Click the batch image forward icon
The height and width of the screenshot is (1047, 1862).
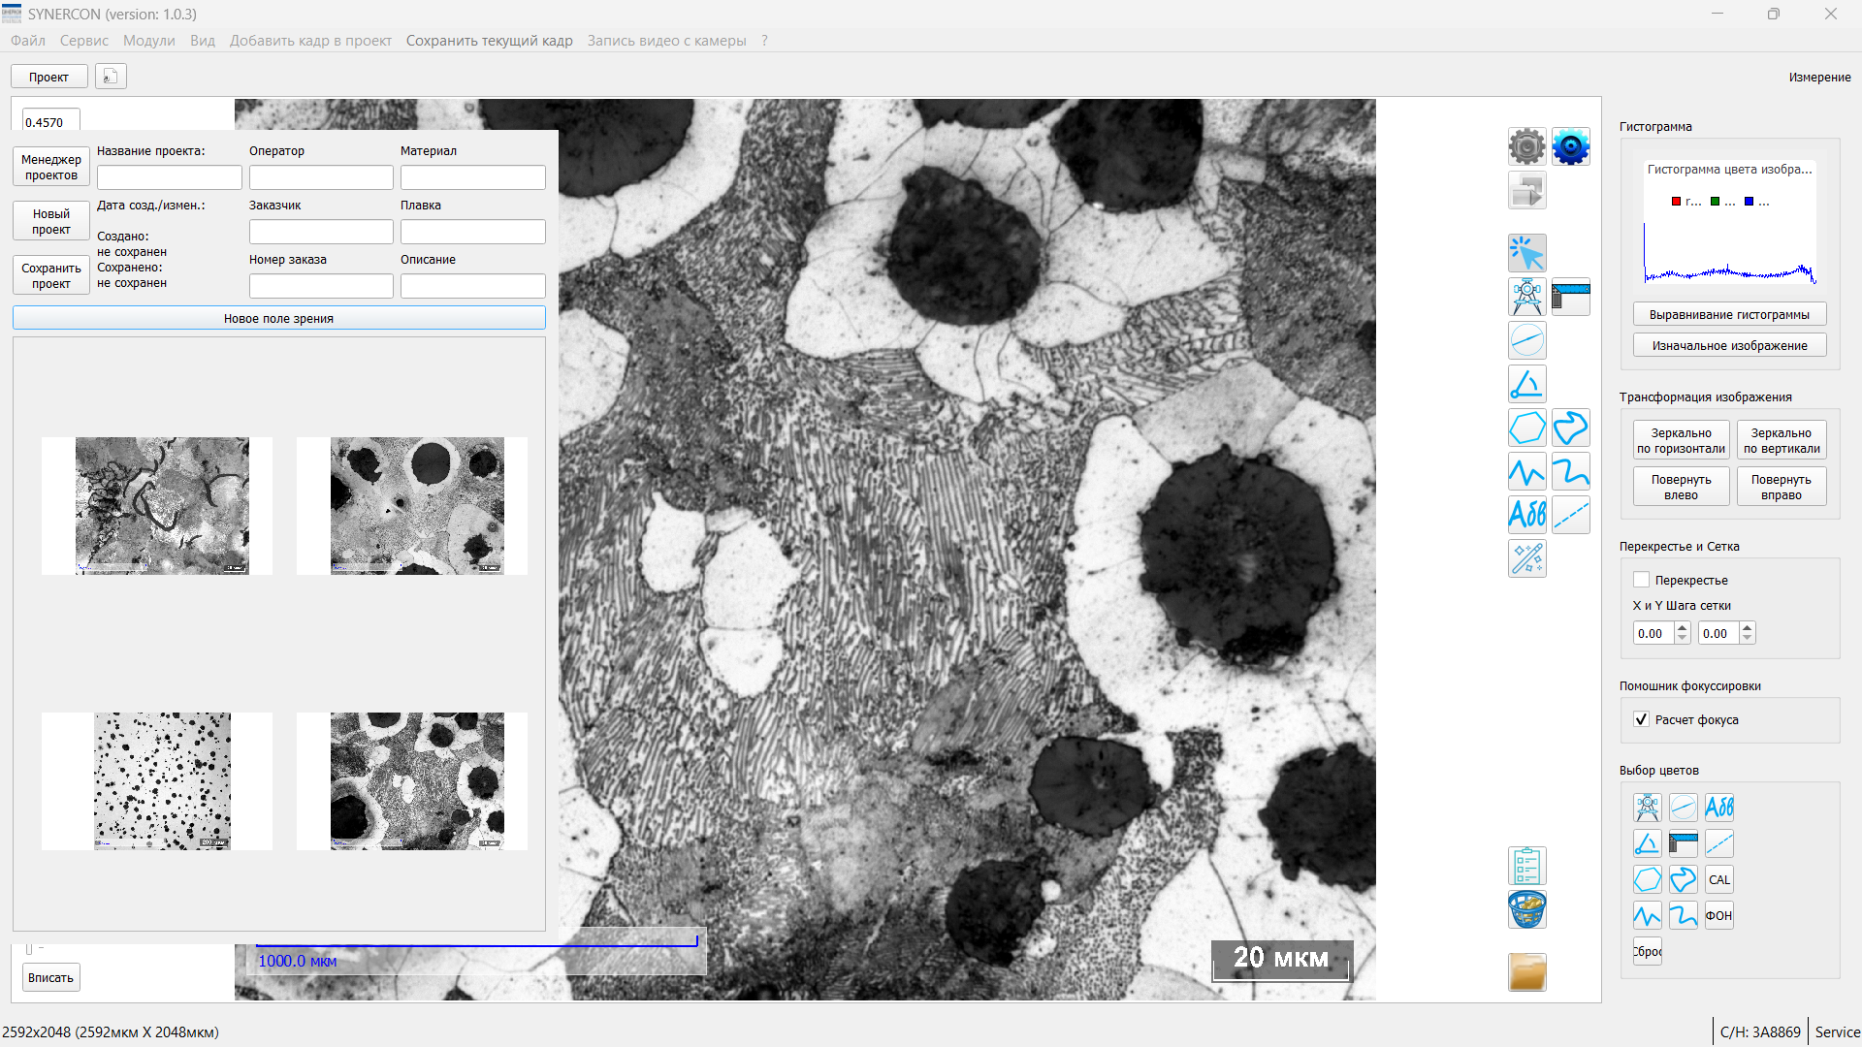click(x=1526, y=191)
